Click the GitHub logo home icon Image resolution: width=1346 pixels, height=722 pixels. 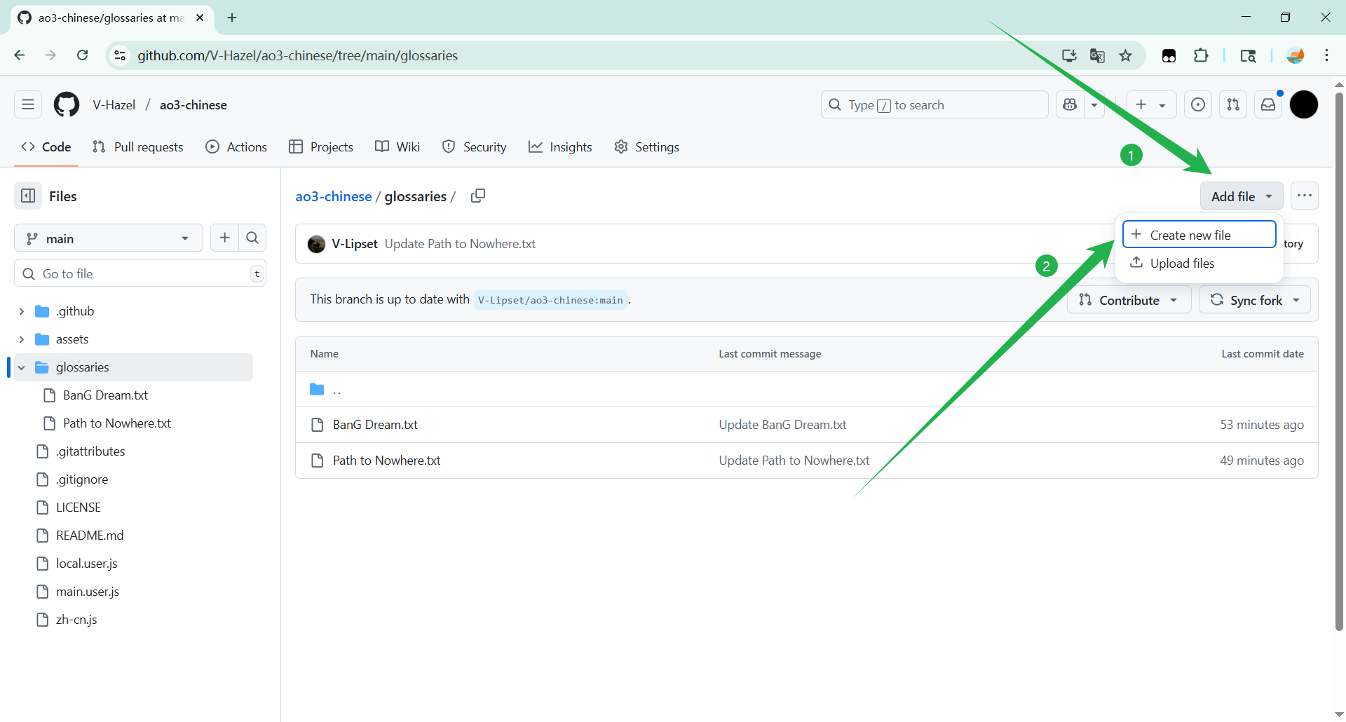coord(67,105)
